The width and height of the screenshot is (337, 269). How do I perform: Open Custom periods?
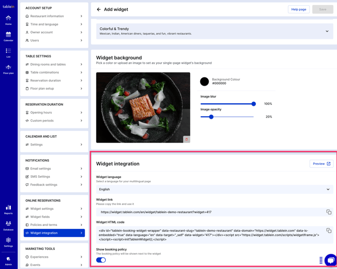54,121
